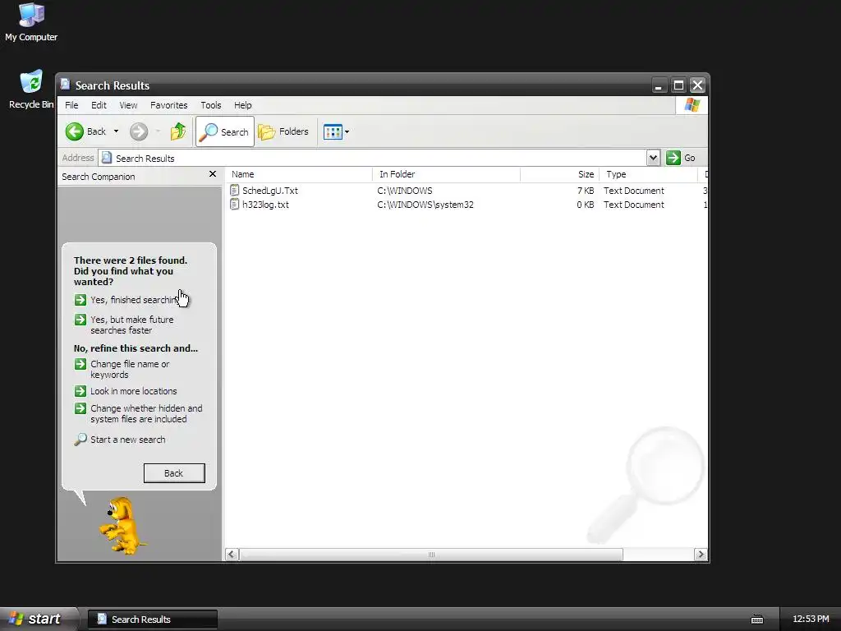The height and width of the screenshot is (631, 841).
Task: Click the keyboard icon in system tray
Action: tap(756, 619)
